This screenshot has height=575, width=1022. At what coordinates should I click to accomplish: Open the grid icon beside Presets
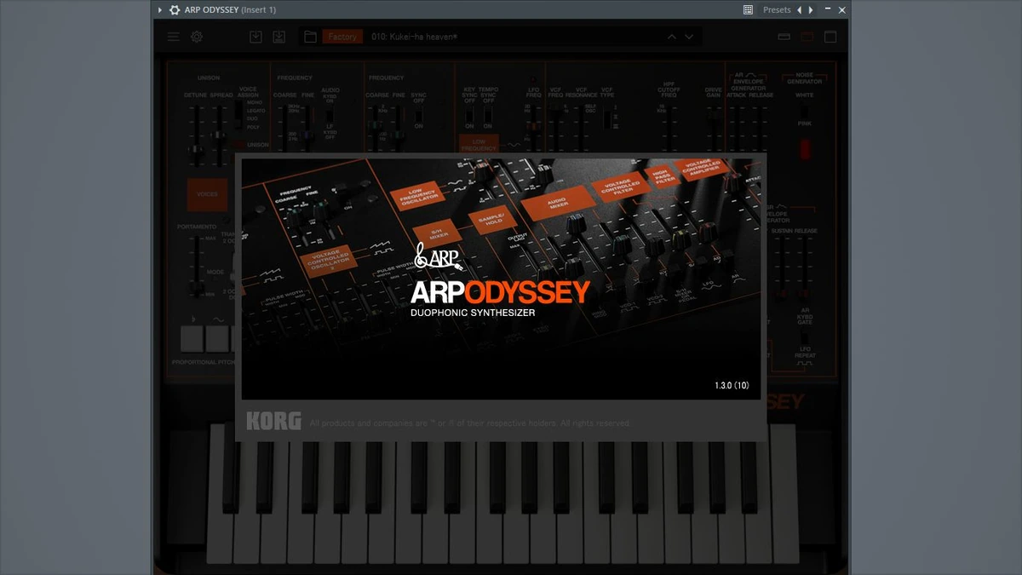coord(748,10)
